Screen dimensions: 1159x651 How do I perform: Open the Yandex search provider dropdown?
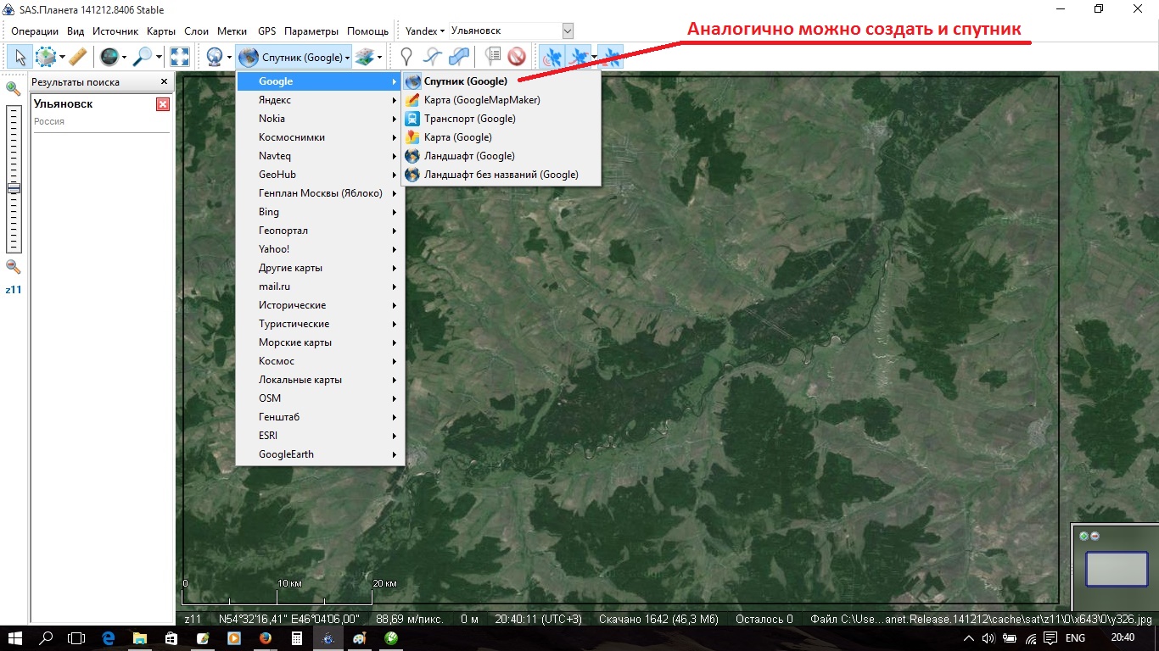[424, 31]
